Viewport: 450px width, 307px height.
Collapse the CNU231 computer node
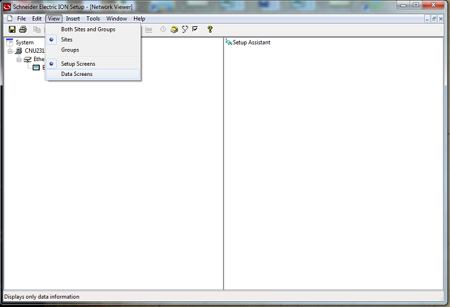tap(10, 51)
